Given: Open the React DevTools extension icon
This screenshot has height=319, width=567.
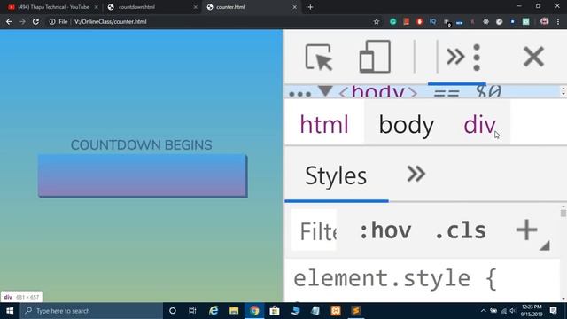Looking at the screenshot, I should coord(485,21).
